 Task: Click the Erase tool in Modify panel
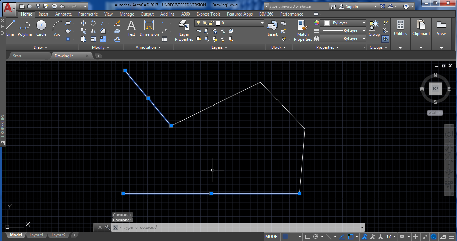pos(117,23)
